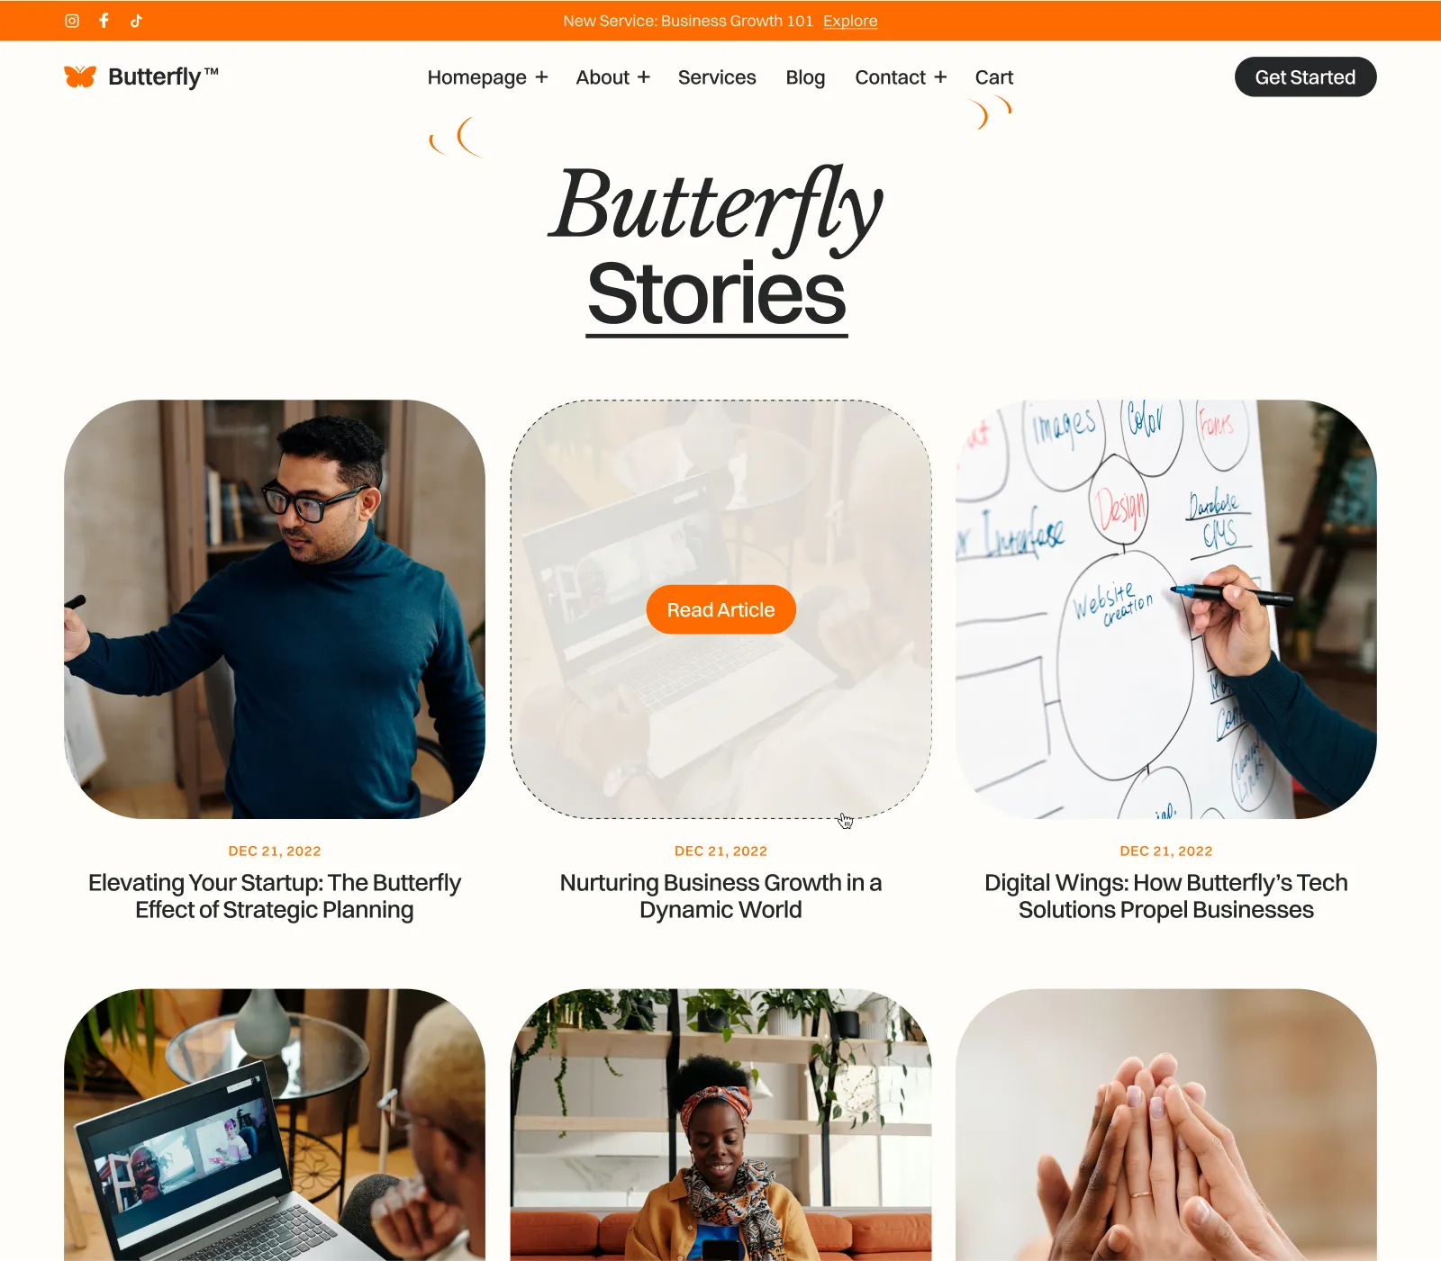
Task: Open the Facebook social icon
Action: pos(104,21)
